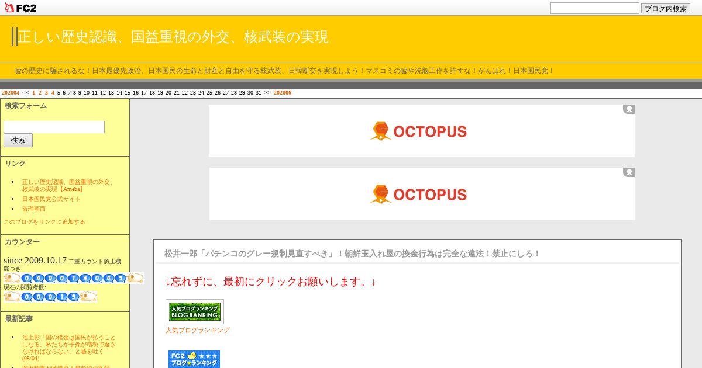Image resolution: width=702 pixels, height=368 pixels.
Task: Click the access counter digits image
Action: (x=74, y=278)
